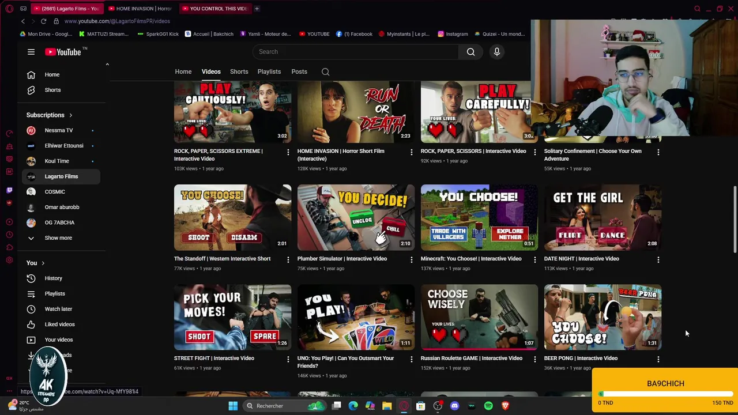Reload the current page
This screenshot has width=738, height=415.
tap(43, 21)
